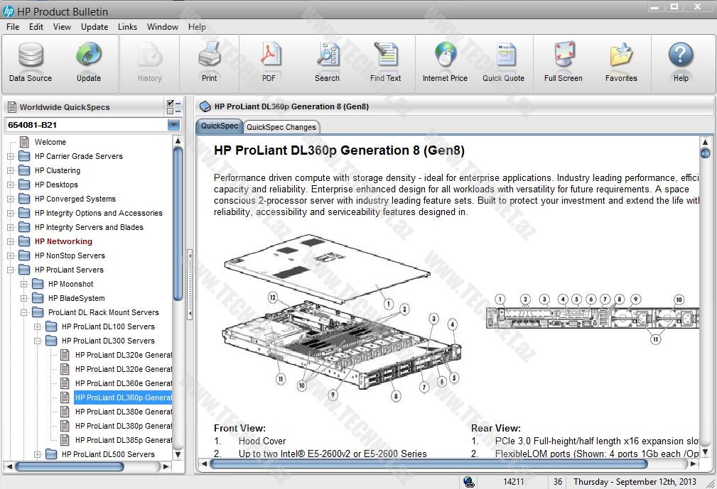717x489 pixels.
Task: Expand the HP Moonshot tree node
Action: [24, 284]
